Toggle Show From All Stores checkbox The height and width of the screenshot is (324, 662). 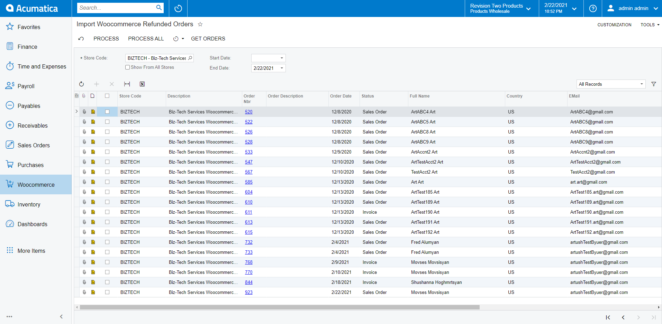click(x=127, y=67)
